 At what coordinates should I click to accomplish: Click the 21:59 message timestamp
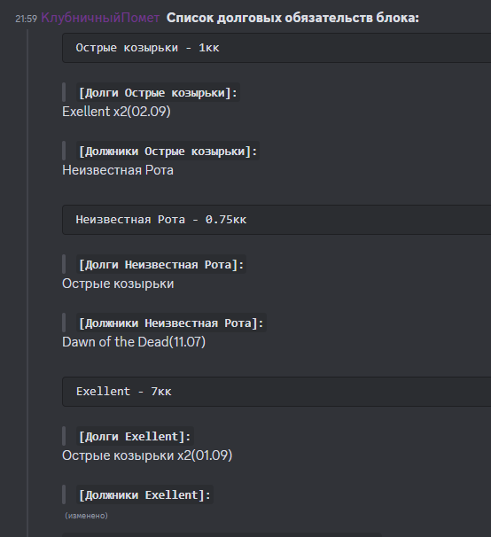26,19
